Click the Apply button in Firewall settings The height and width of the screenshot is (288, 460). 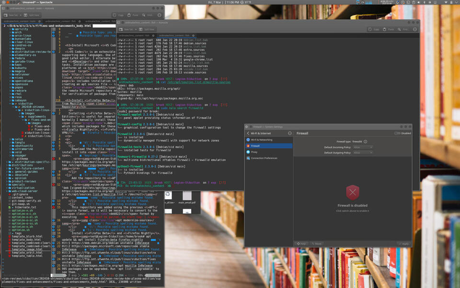pyautogui.click(x=403, y=244)
